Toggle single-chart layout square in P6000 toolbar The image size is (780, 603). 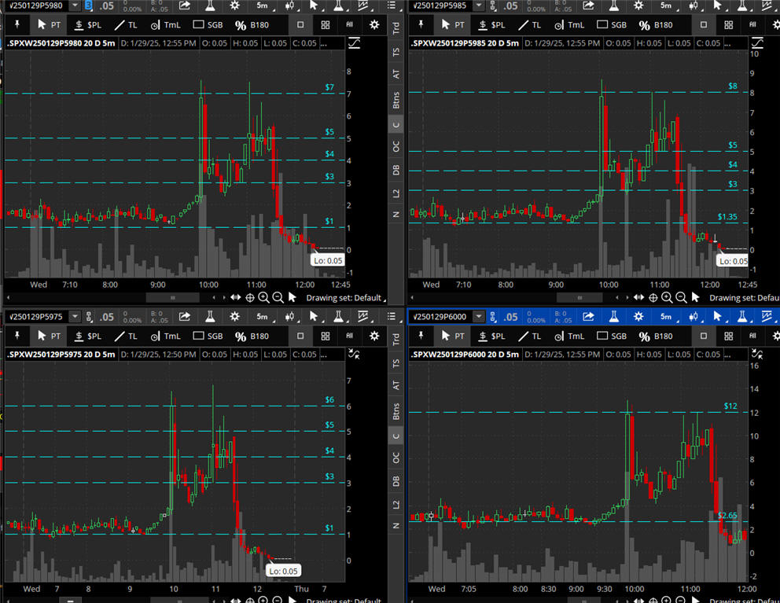pyautogui.click(x=704, y=336)
